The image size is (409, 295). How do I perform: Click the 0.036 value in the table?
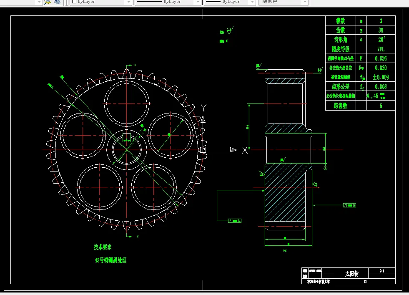[x=381, y=58]
